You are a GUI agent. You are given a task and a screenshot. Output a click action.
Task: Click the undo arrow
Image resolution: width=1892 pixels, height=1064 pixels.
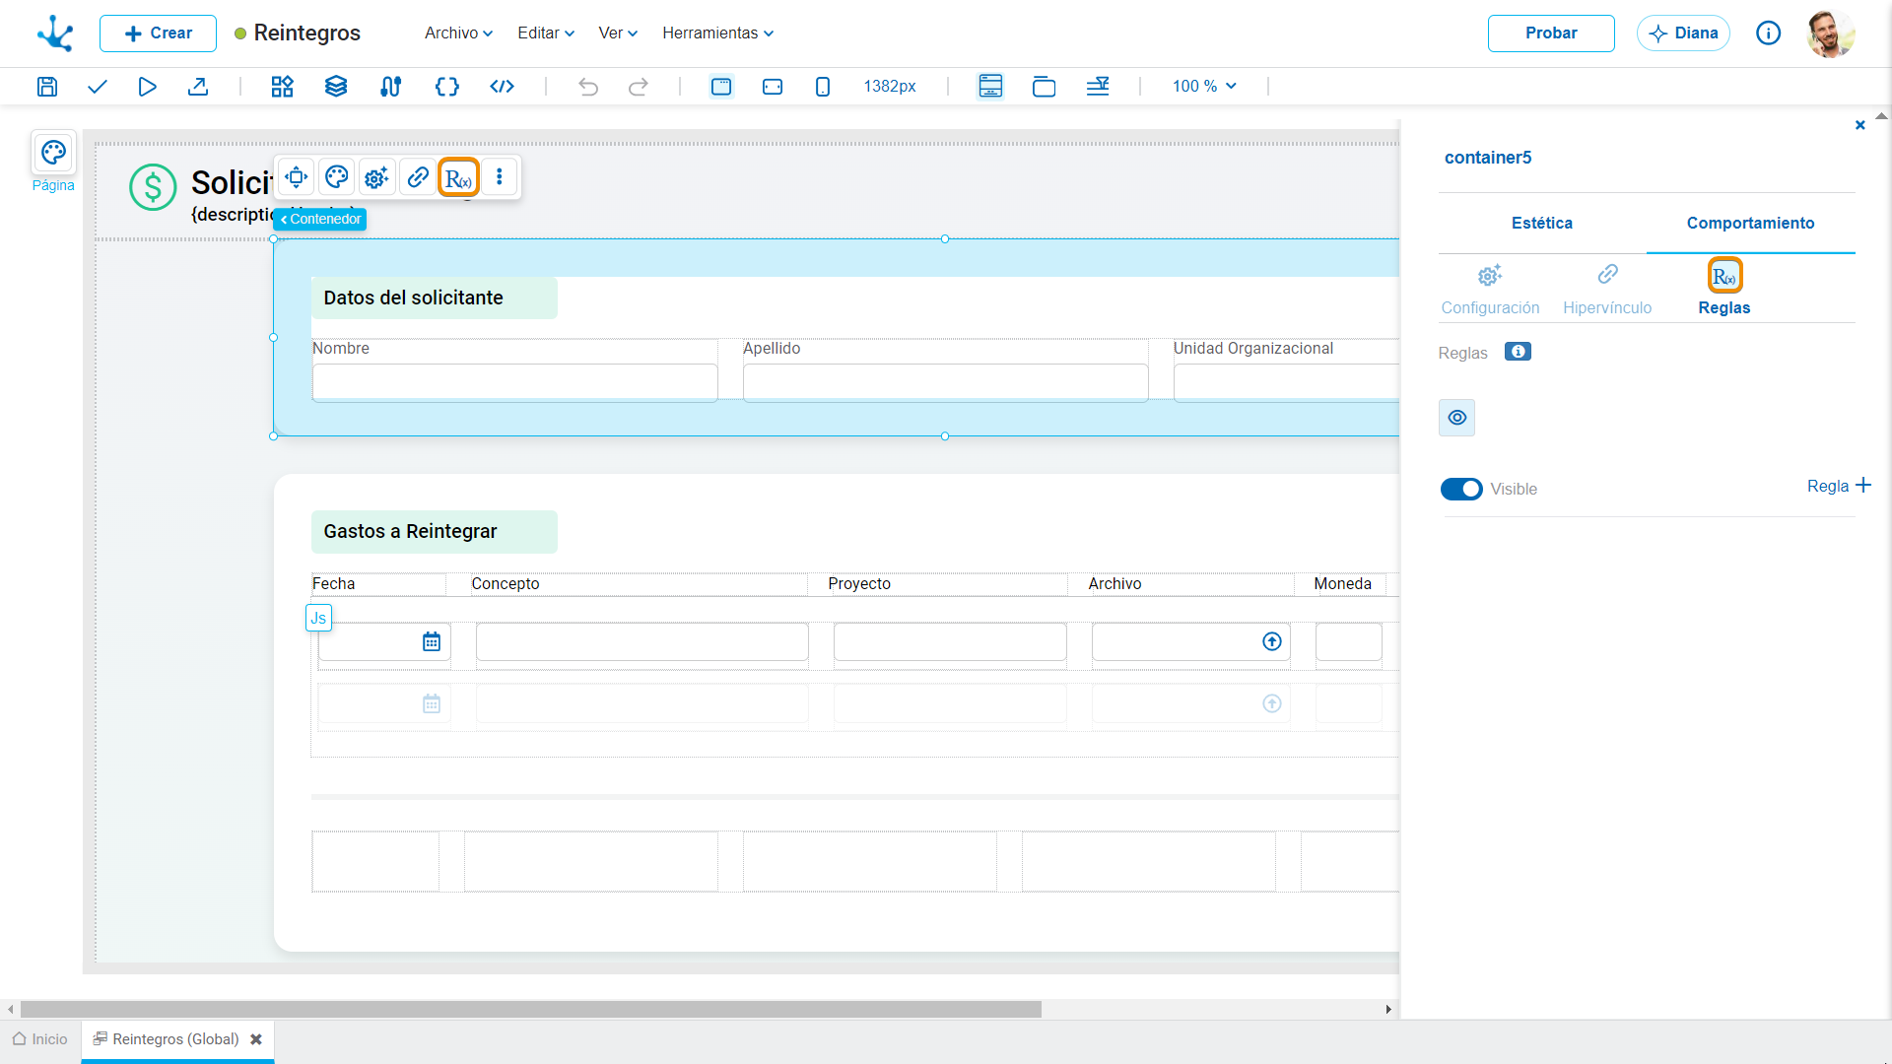point(588,87)
